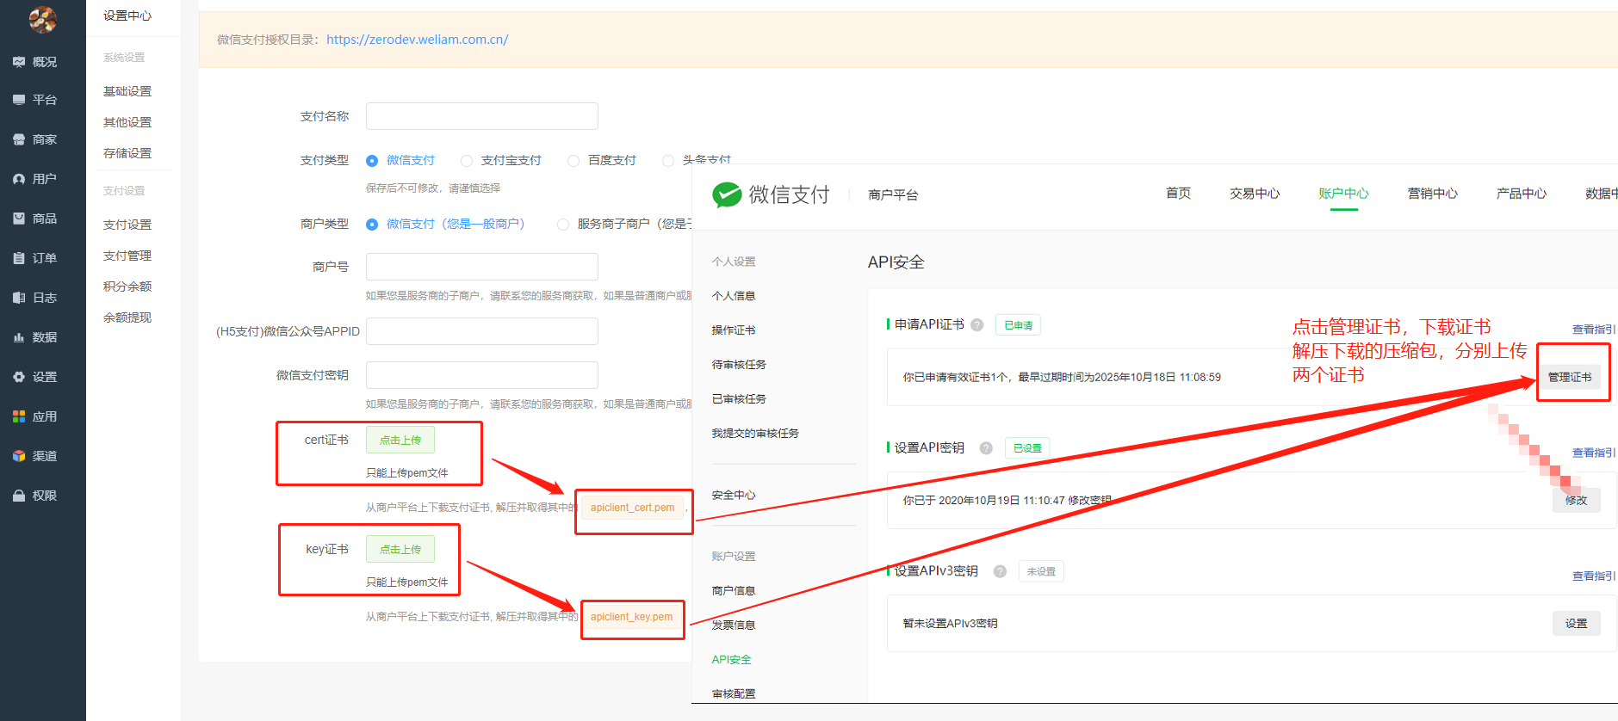Click the 日志 log book icon

click(x=19, y=298)
